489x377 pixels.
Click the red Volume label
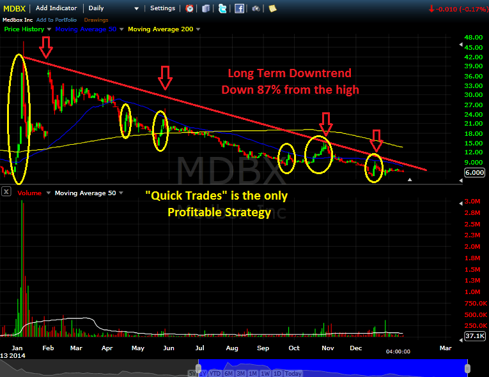click(29, 193)
